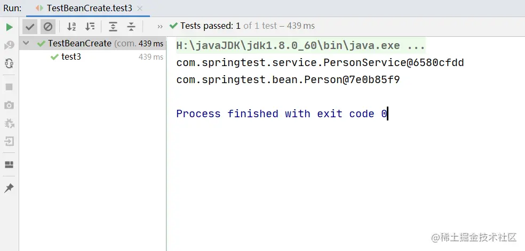
Task: Toggle Show Passed tests checkmark button
Action: point(30,27)
